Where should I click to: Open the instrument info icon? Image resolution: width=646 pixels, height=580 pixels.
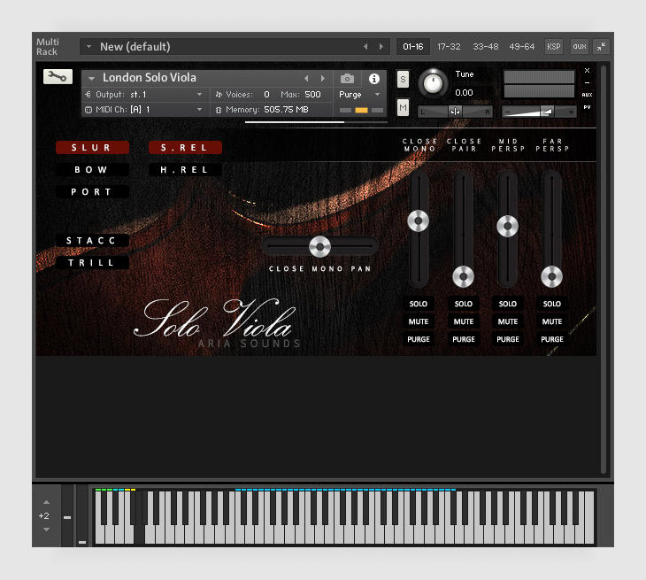[x=373, y=79]
